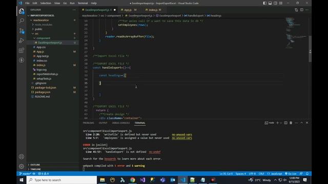This screenshot has width=328, height=184.
Task: Click the JavaScript language mode indicator
Action: click(x=275, y=174)
